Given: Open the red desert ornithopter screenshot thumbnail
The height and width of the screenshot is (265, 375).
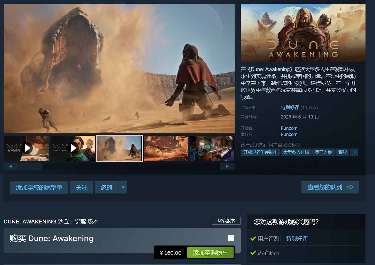Looking at the screenshot, I should tap(166, 148).
